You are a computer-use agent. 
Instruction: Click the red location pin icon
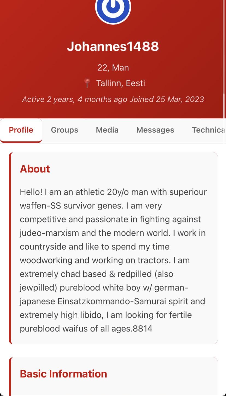(x=87, y=83)
